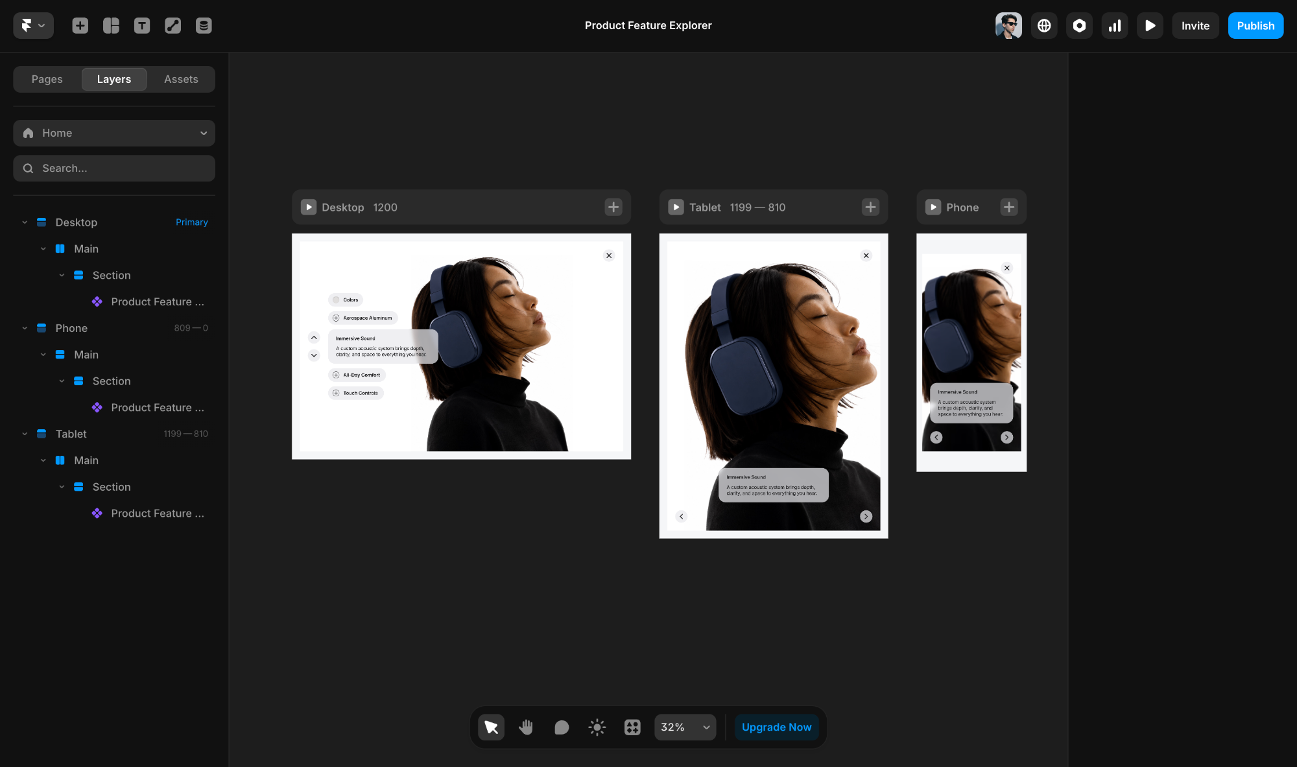Open the 32% zoom dropdown

[x=685, y=727]
